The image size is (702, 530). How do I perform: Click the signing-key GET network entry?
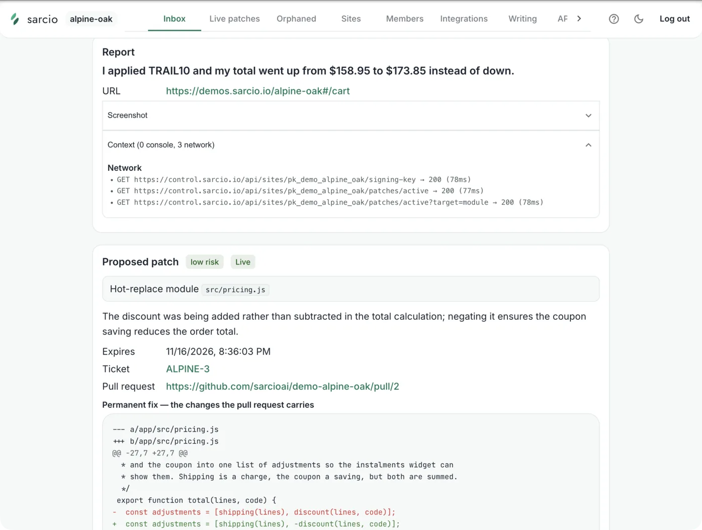tap(294, 180)
